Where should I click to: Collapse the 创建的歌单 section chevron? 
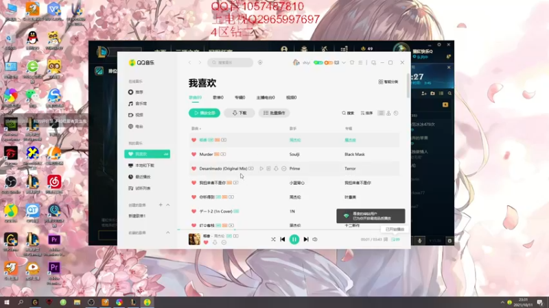click(x=167, y=205)
